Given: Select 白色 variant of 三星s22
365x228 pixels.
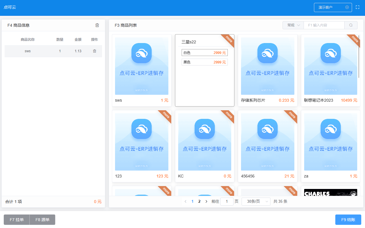Looking at the screenshot, I should click(204, 53).
